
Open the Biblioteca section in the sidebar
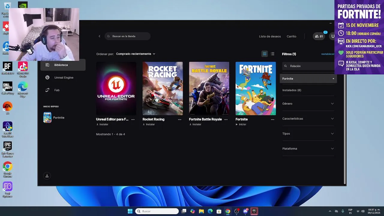click(63, 65)
